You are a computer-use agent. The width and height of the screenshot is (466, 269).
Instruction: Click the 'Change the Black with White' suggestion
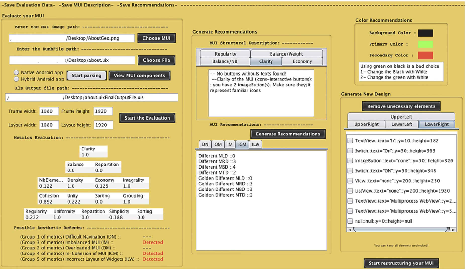[394, 72]
